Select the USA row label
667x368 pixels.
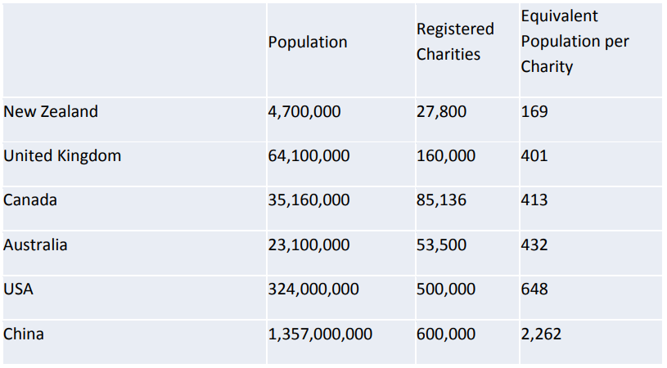(x=18, y=289)
